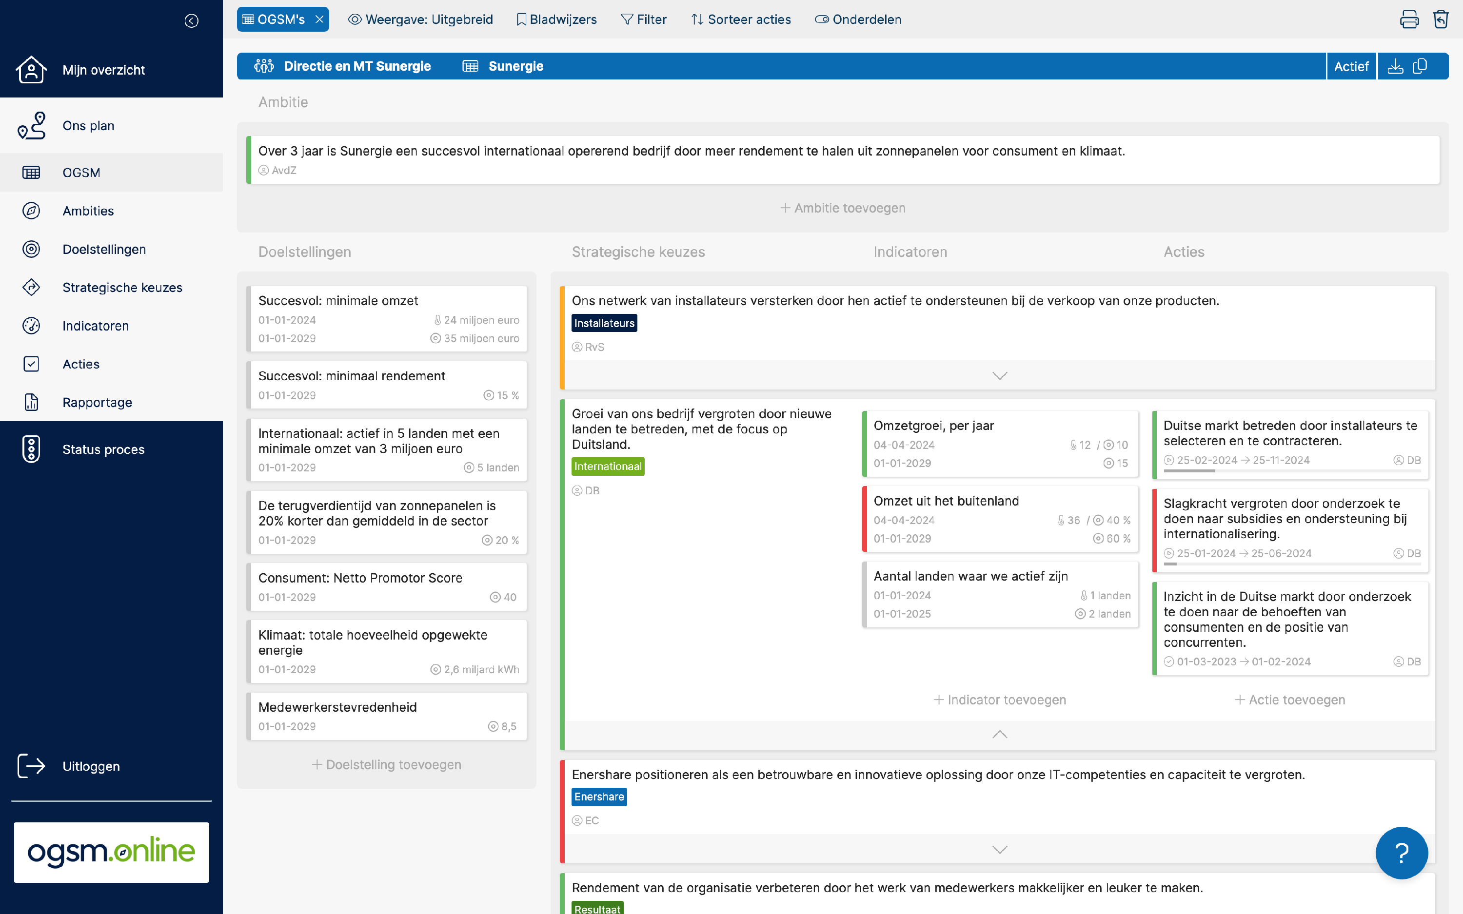
Task: Open Sorteer acties options
Action: point(741,19)
